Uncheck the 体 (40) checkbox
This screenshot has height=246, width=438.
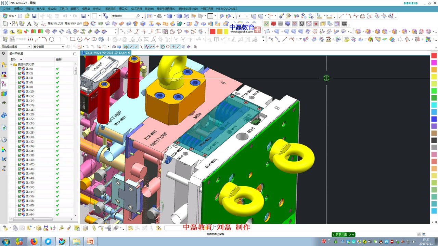(x=20, y=160)
